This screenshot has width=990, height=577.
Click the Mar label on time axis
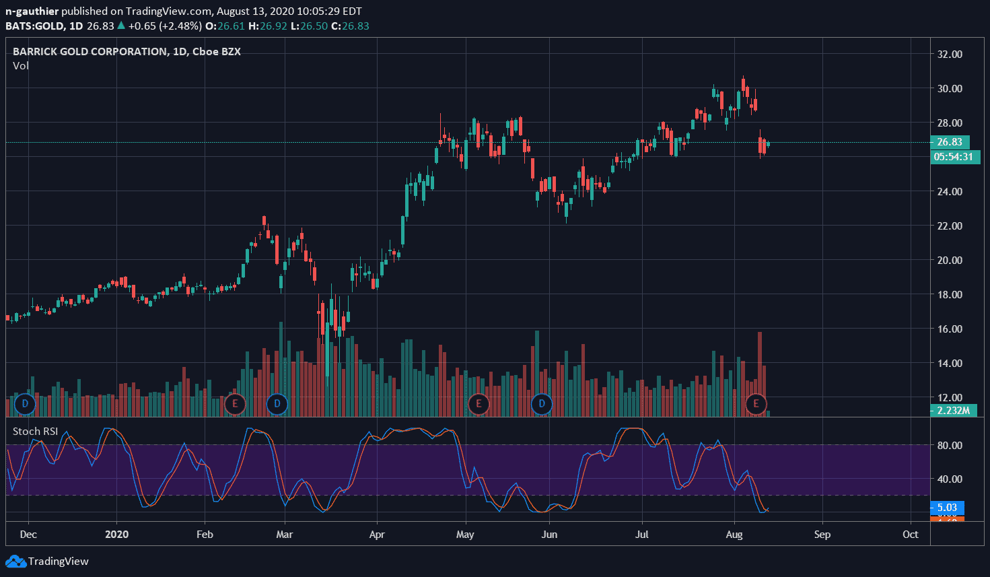tap(285, 535)
